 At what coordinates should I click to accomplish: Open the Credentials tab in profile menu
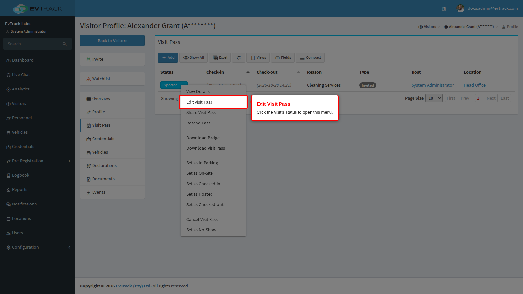point(112,139)
